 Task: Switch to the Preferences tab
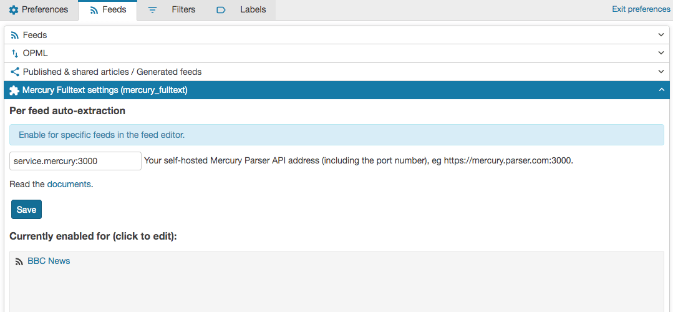[39, 10]
